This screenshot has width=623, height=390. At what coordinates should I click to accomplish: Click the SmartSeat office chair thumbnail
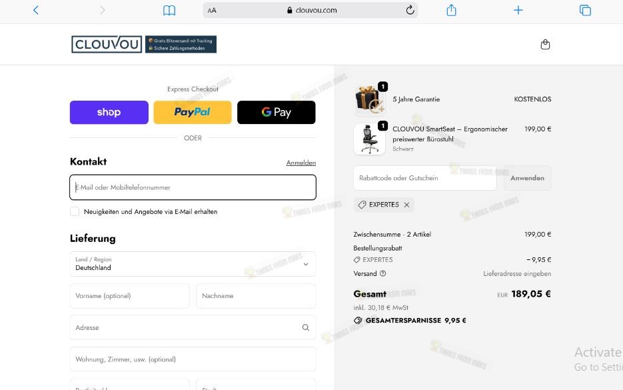click(370, 139)
